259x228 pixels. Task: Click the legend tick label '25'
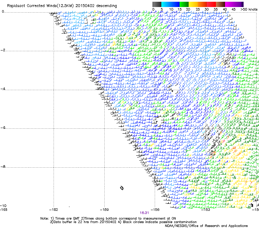click(x=198, y=9)
